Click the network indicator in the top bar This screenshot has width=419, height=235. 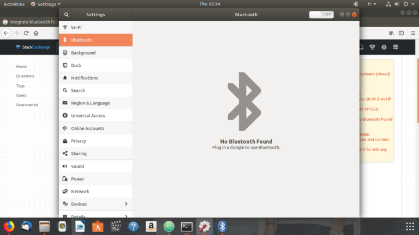[x=388, y=4]
